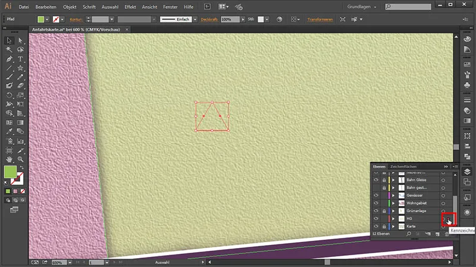Screen dimensions: 476x267
Task: Select the Zoom tool
Action: [x=20, y=159]
